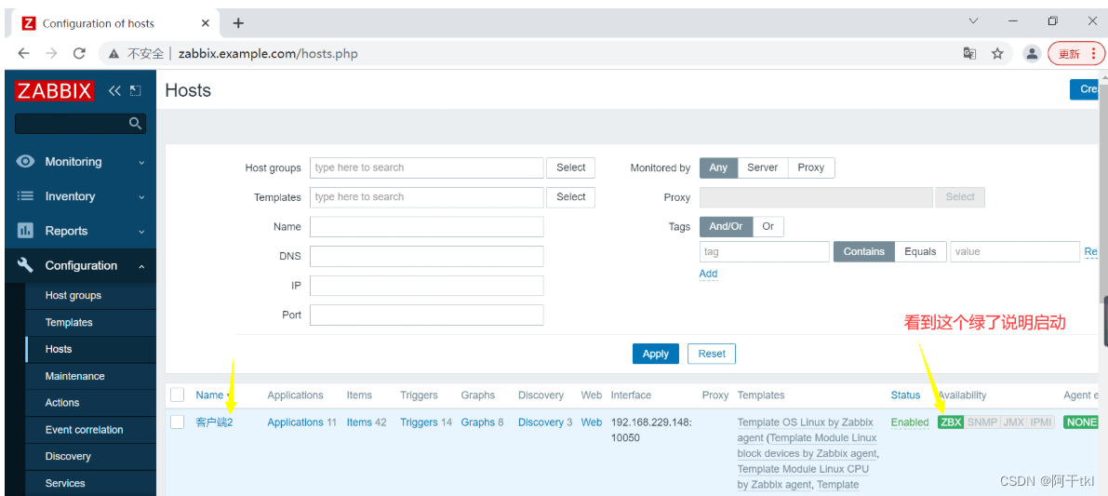1108x496 pixels.
Task: Set Monitored by to Any
Action: [x=718, y=168]
